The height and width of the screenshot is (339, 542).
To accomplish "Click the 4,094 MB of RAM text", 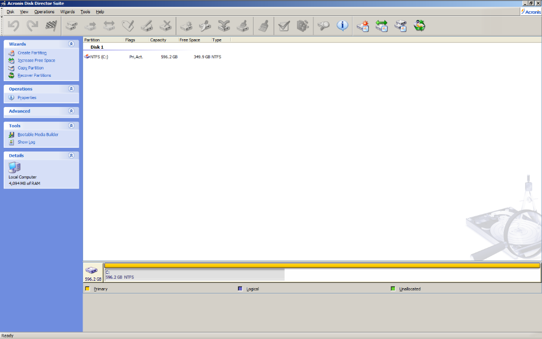I will 24,183.
